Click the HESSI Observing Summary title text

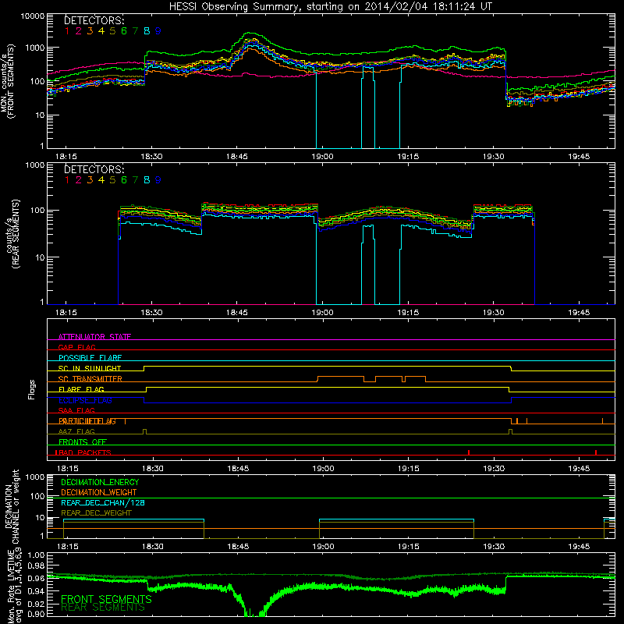coord(331,6)
